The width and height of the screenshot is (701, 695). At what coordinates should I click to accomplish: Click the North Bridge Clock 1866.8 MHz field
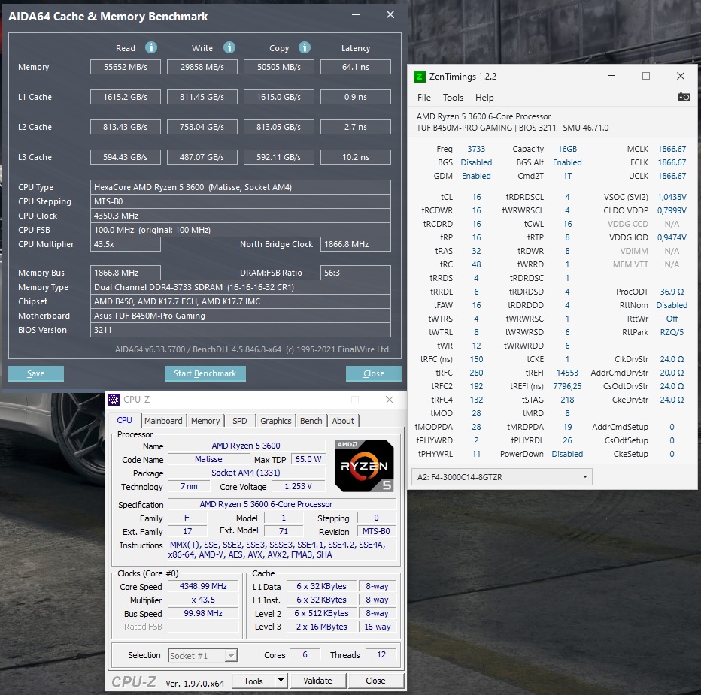(356, 244)
